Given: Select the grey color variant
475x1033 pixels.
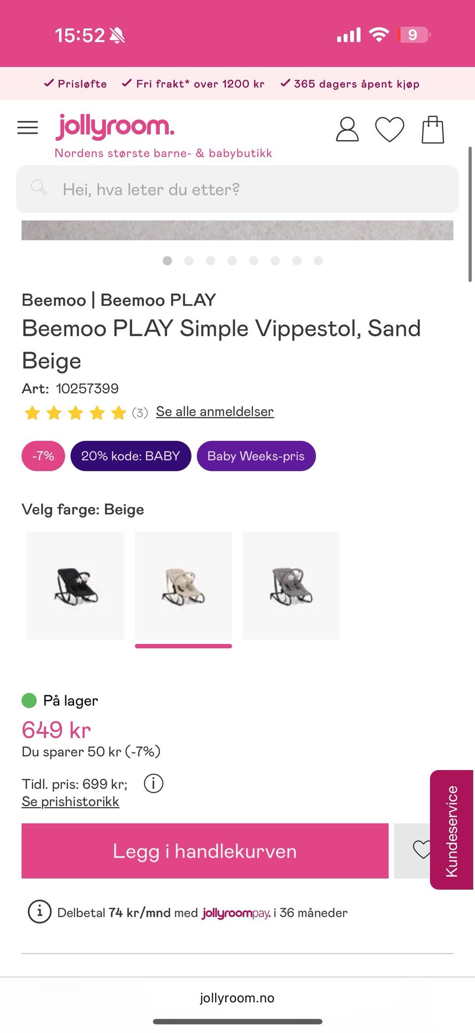Looking at the screenshot, I should click(x=291, y=585).
